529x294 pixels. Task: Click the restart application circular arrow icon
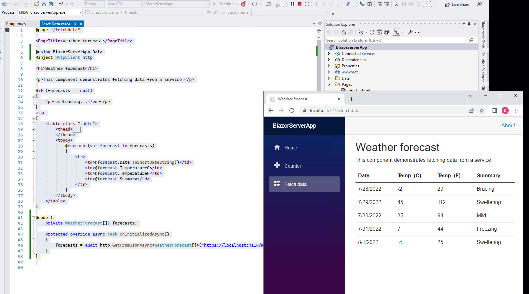(255, 4)
